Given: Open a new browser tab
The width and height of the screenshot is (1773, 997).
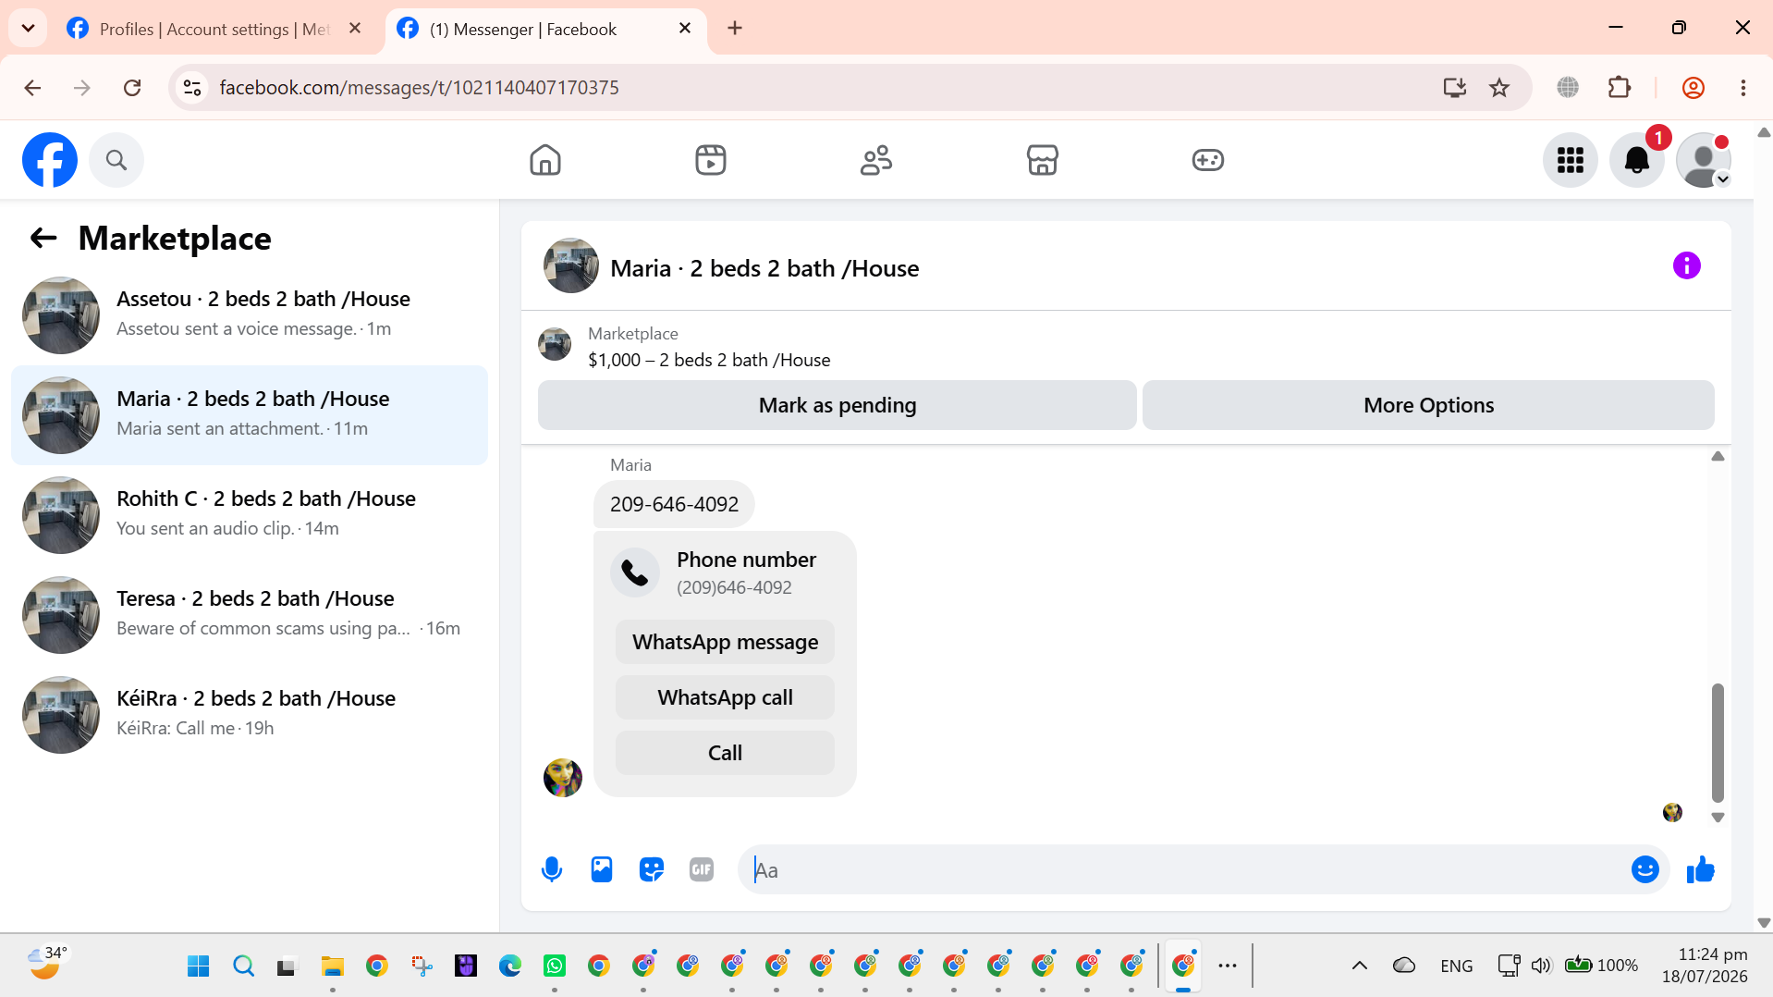Looking at the screenshot, I should (735, 29).
